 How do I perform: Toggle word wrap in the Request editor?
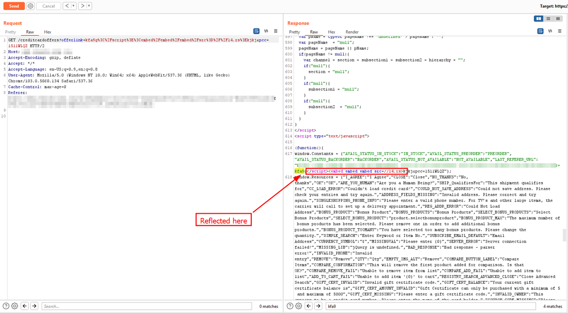pos(256,31)
